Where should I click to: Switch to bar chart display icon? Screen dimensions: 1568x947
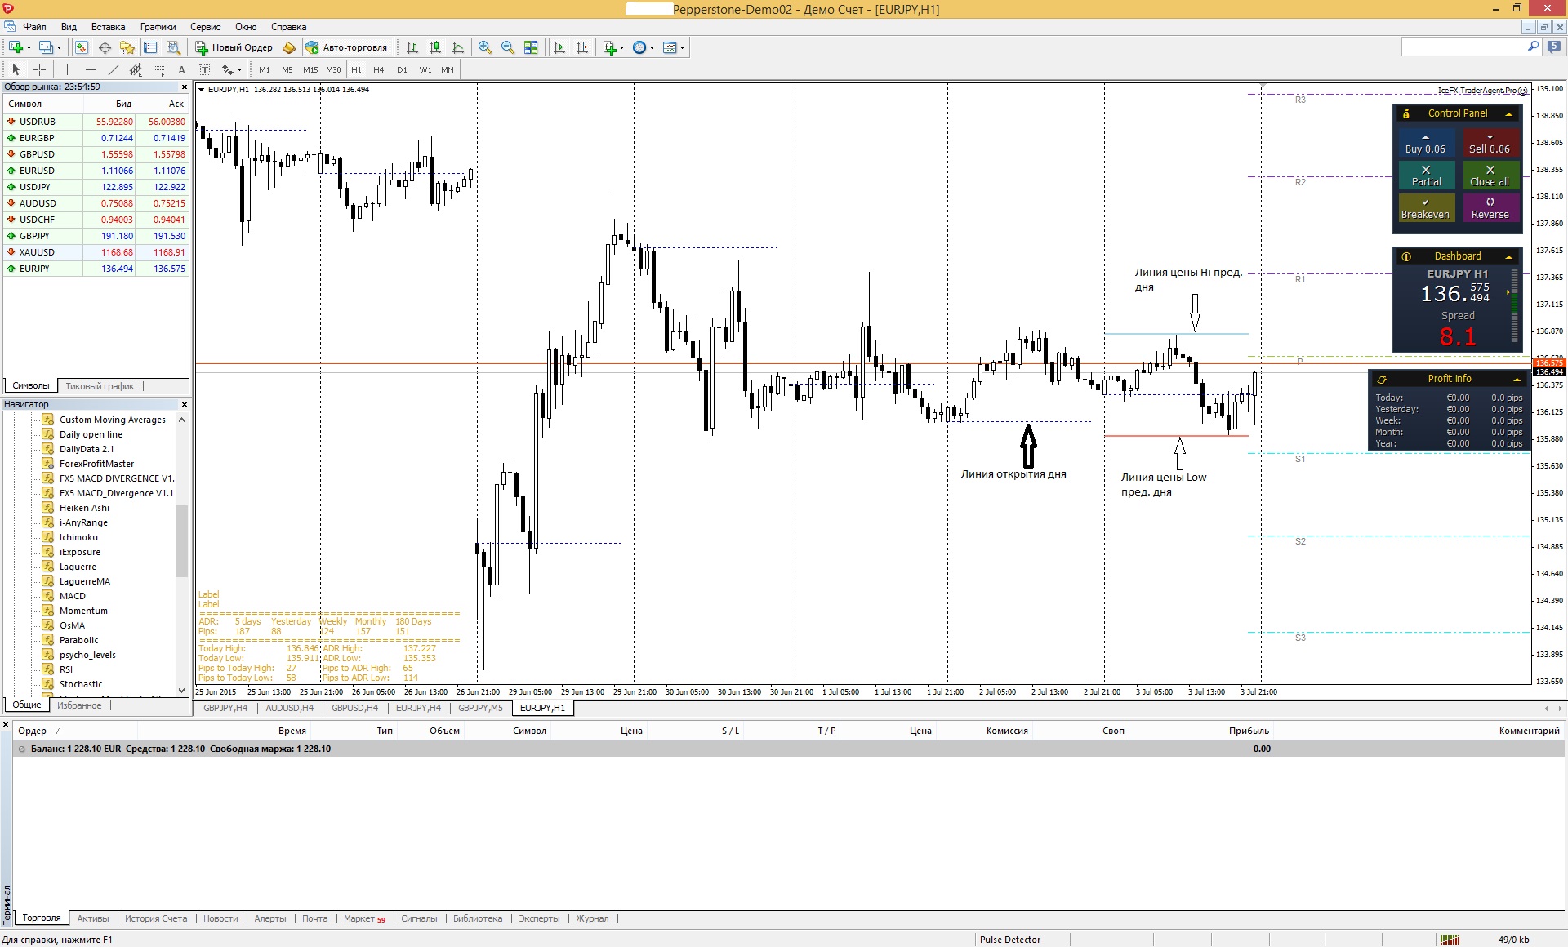coord(412,47)
